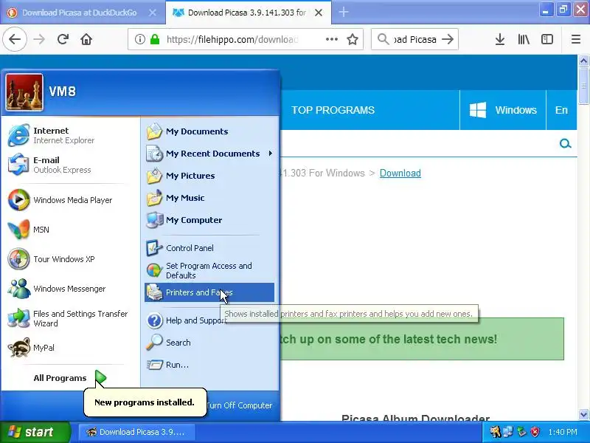Click the Download Picasa taskbar button
590x443 pixels.
click(x=137, y=432)
